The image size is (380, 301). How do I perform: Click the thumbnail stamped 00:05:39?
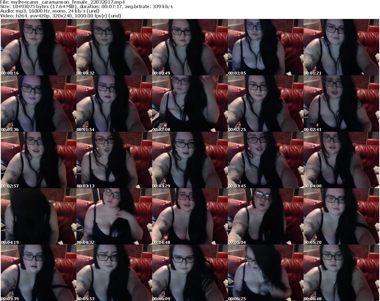pyautogui.click(x=38, y=273)
